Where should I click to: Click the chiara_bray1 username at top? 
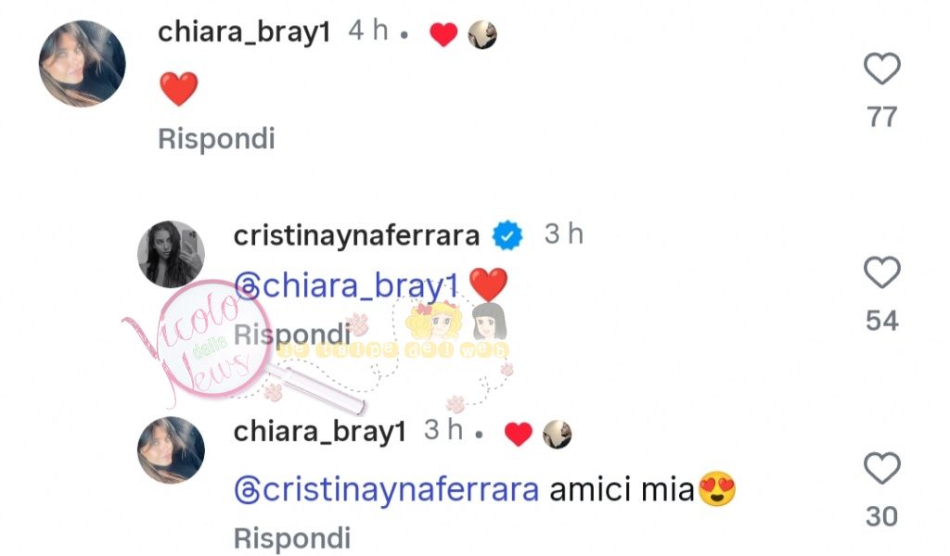click(244, 32)
